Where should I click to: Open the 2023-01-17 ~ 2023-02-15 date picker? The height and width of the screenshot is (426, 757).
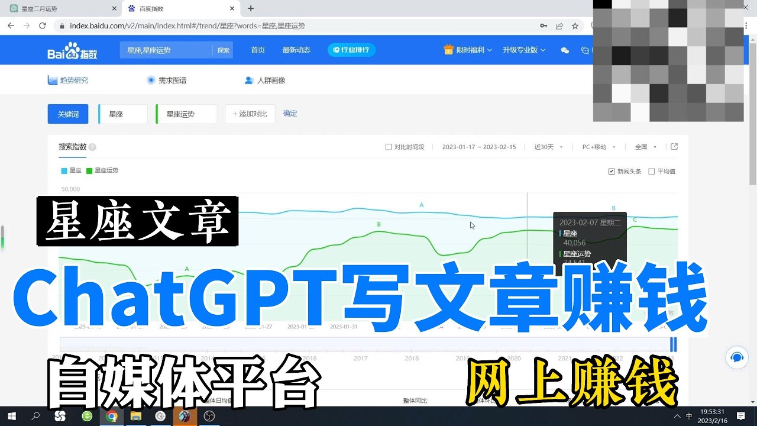(479, 147)
